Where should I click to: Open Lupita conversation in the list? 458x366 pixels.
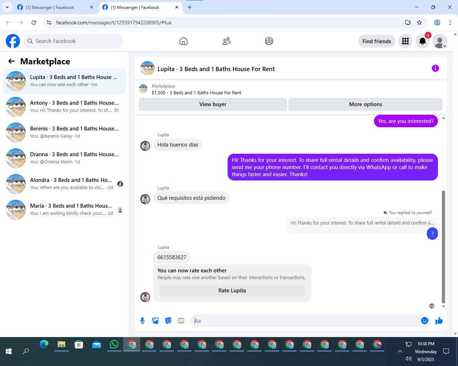click(64, 81)
